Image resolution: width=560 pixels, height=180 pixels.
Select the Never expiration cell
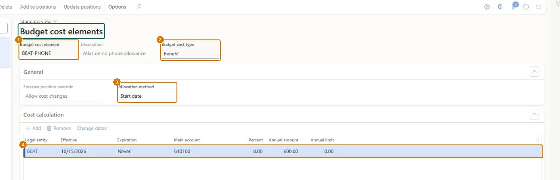(x=124, y=151)
